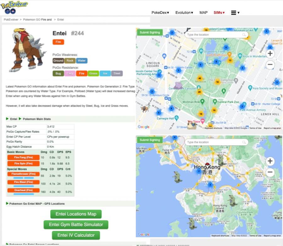Viewport: 283px width, 246px height.
Task: Open the orange cluster marker numbered 40
Action: (x=200, y=78)
